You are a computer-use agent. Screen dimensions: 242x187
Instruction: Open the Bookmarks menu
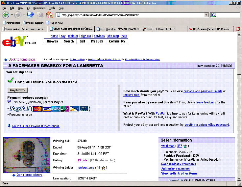click(39, 8)
